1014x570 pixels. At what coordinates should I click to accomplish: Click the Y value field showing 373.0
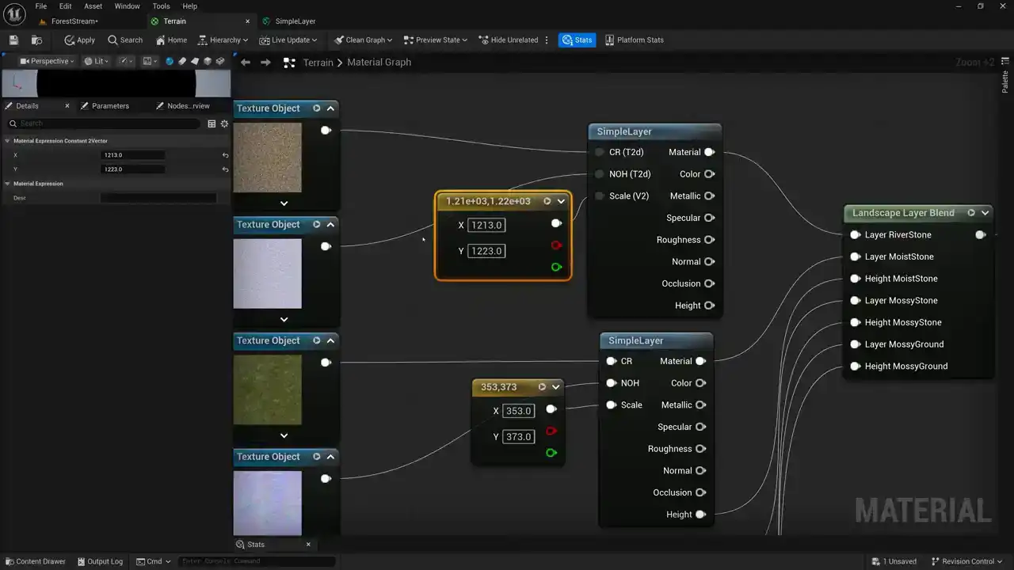coord(518,437)
